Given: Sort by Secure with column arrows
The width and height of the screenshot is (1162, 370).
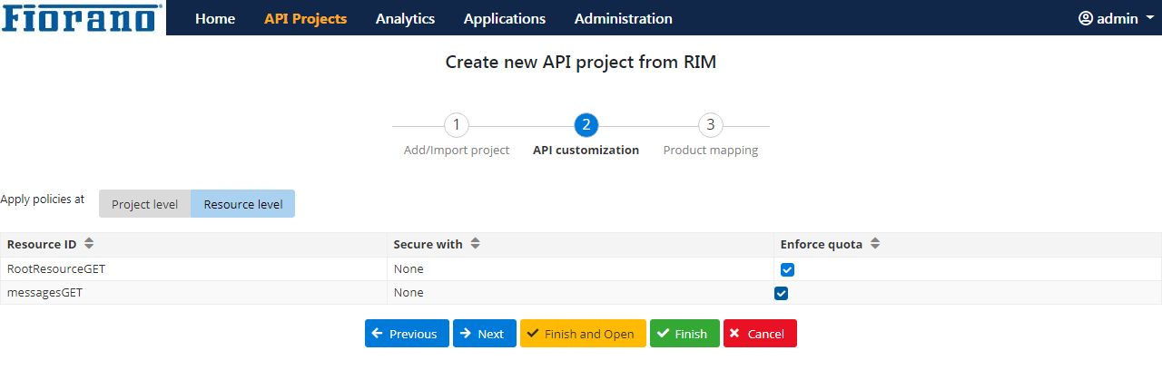Looking at the screenshot, I should [475, 244].
